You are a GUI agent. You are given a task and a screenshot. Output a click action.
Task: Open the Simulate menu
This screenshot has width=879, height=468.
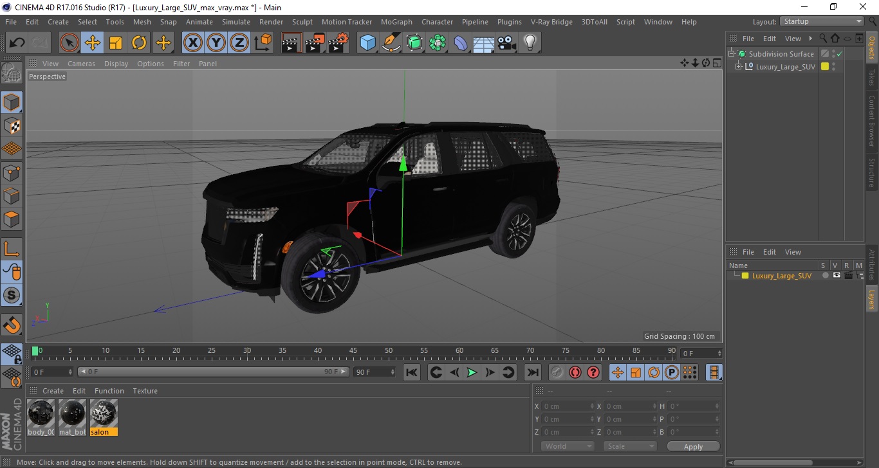[236, 22]
